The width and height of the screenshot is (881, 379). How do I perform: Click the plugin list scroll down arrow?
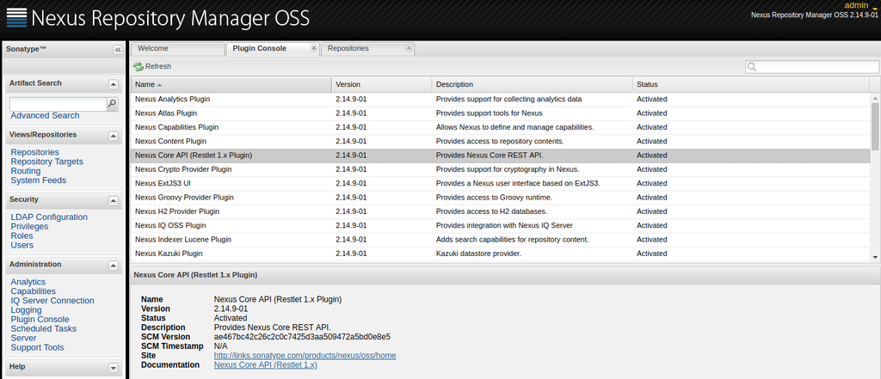tap(875, 257)
